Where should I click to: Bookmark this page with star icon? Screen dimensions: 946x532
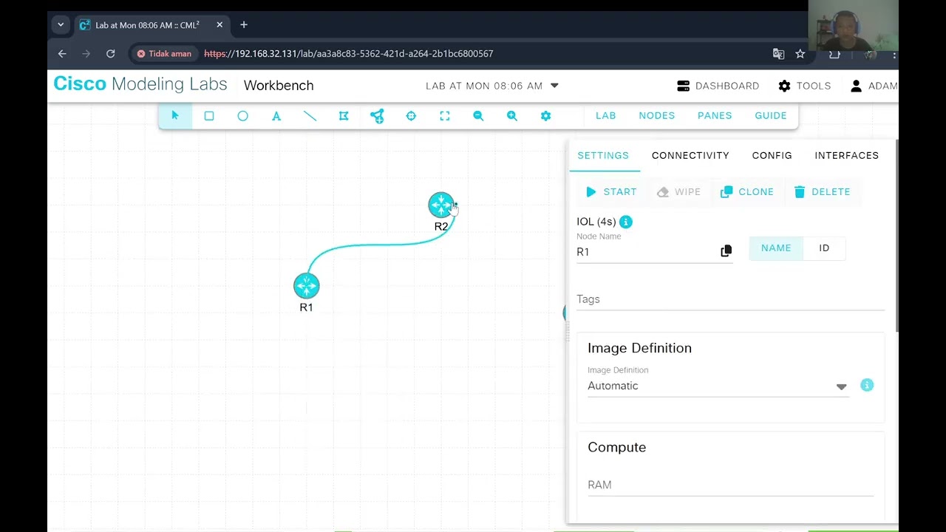point(800,54)
